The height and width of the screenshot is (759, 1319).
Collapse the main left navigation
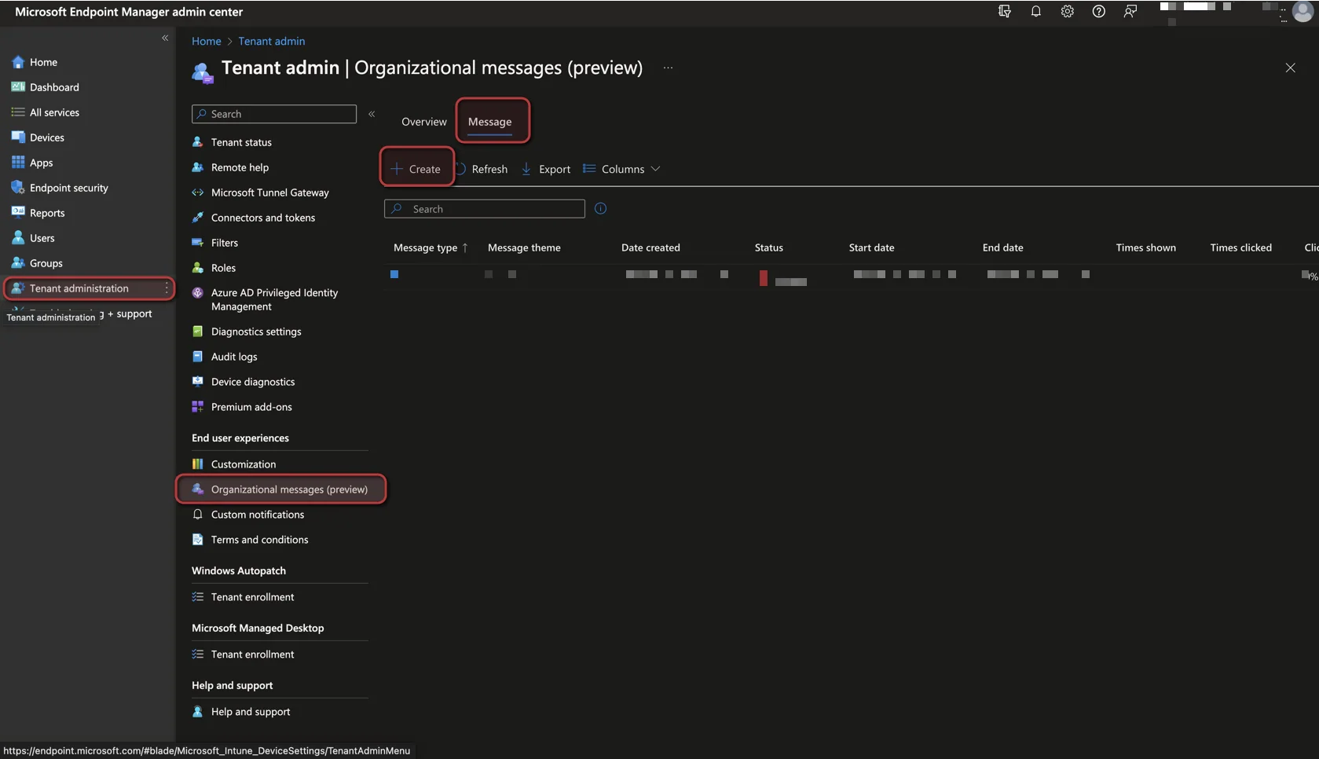pos(165,38)
